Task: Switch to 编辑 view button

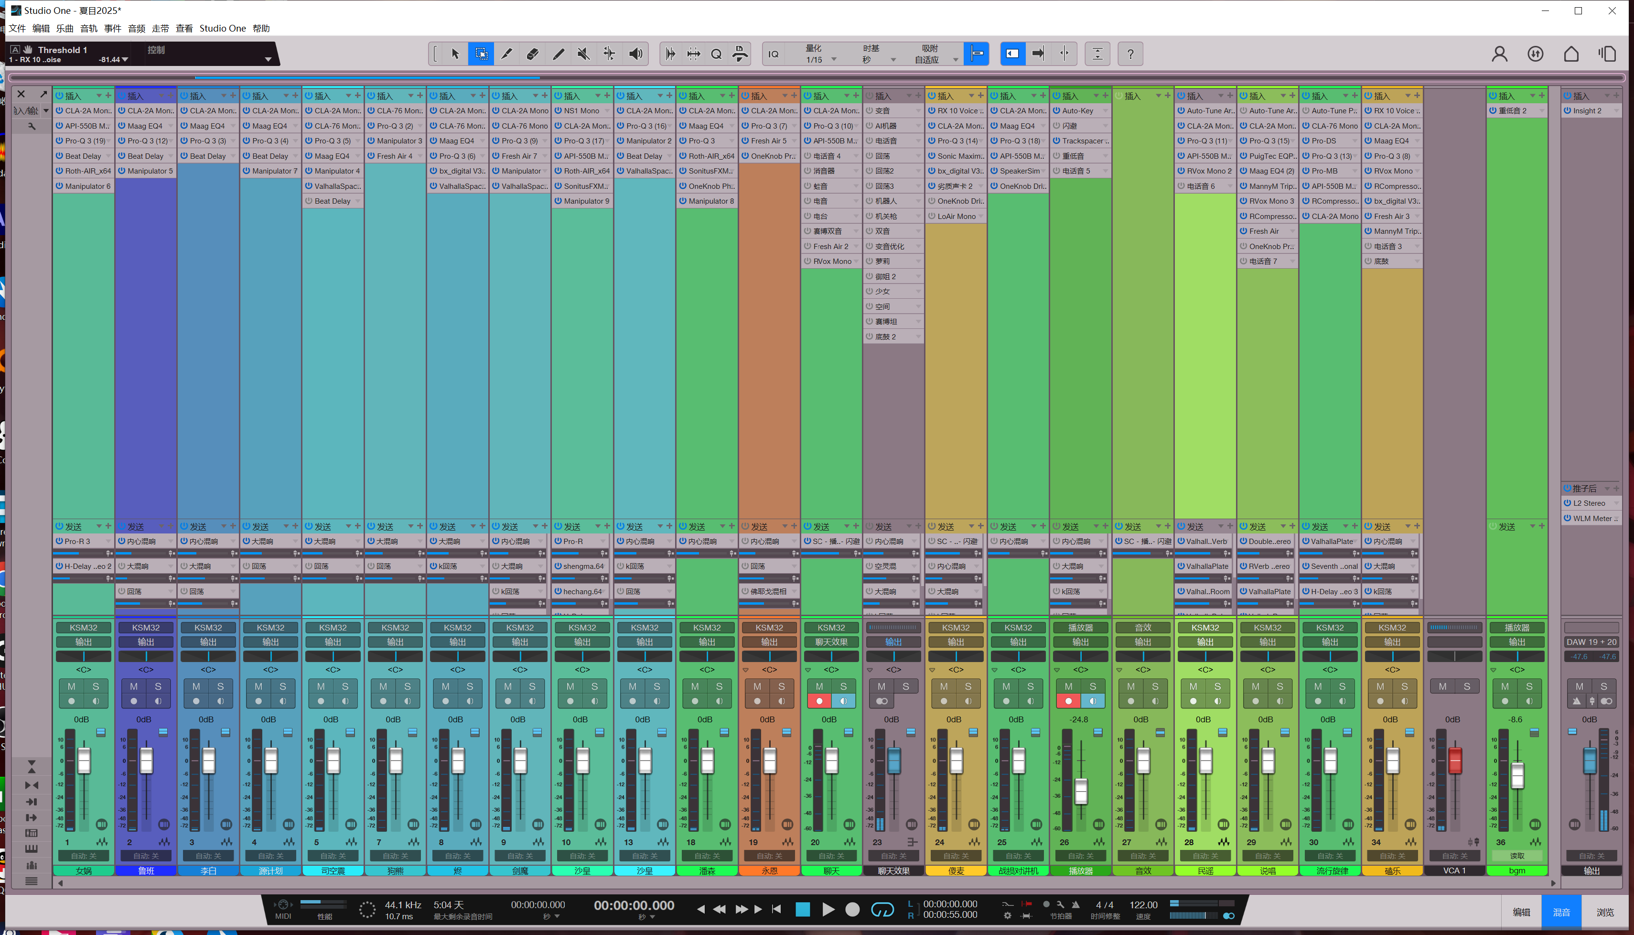Action: pyautogui.click(x=1521, y=912)
